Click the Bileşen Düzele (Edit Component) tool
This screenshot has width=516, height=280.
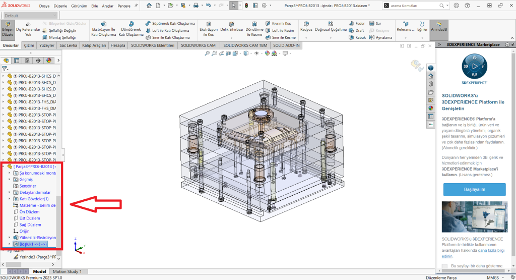tap(8, 30)
